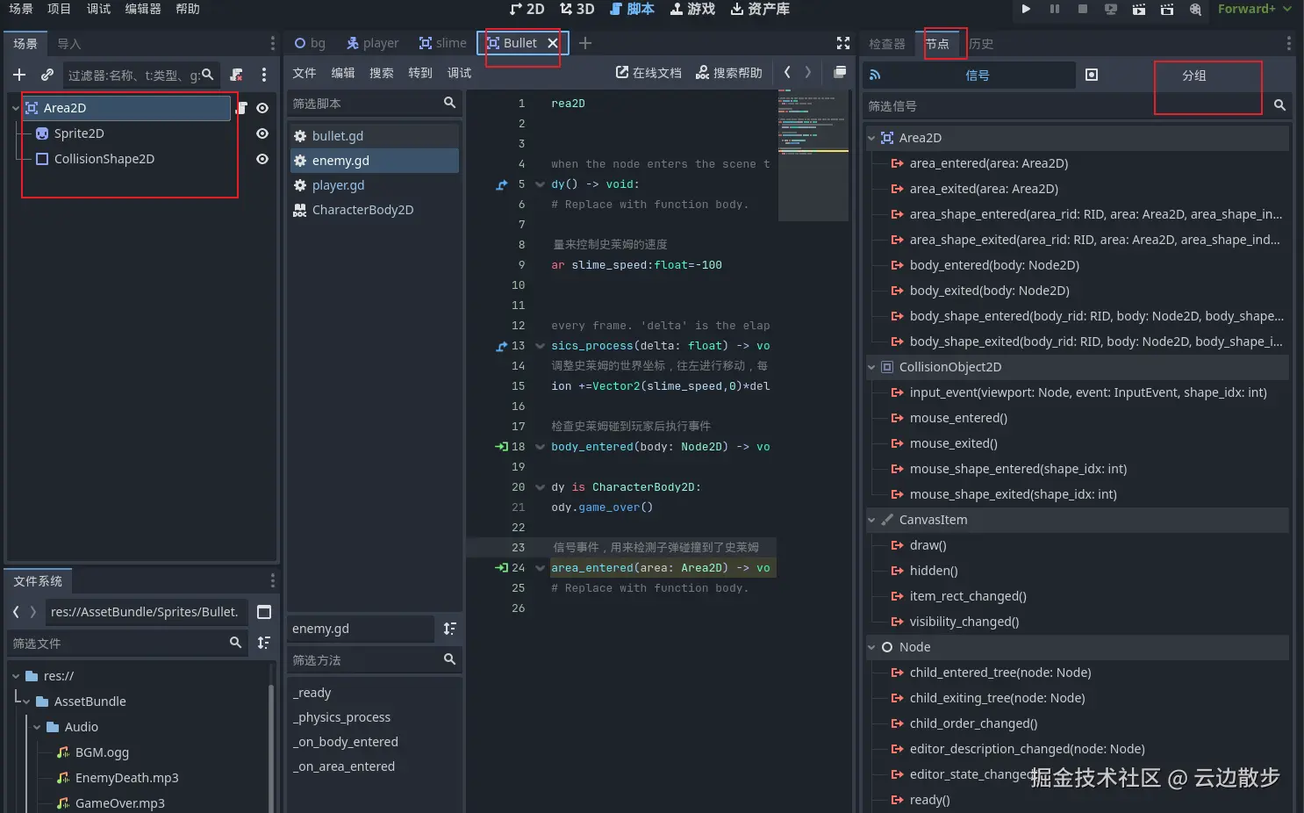This screenshot has height=813, width=1304.
Task: Open the 编辑器 menu
Action: (x=143, y=9)
